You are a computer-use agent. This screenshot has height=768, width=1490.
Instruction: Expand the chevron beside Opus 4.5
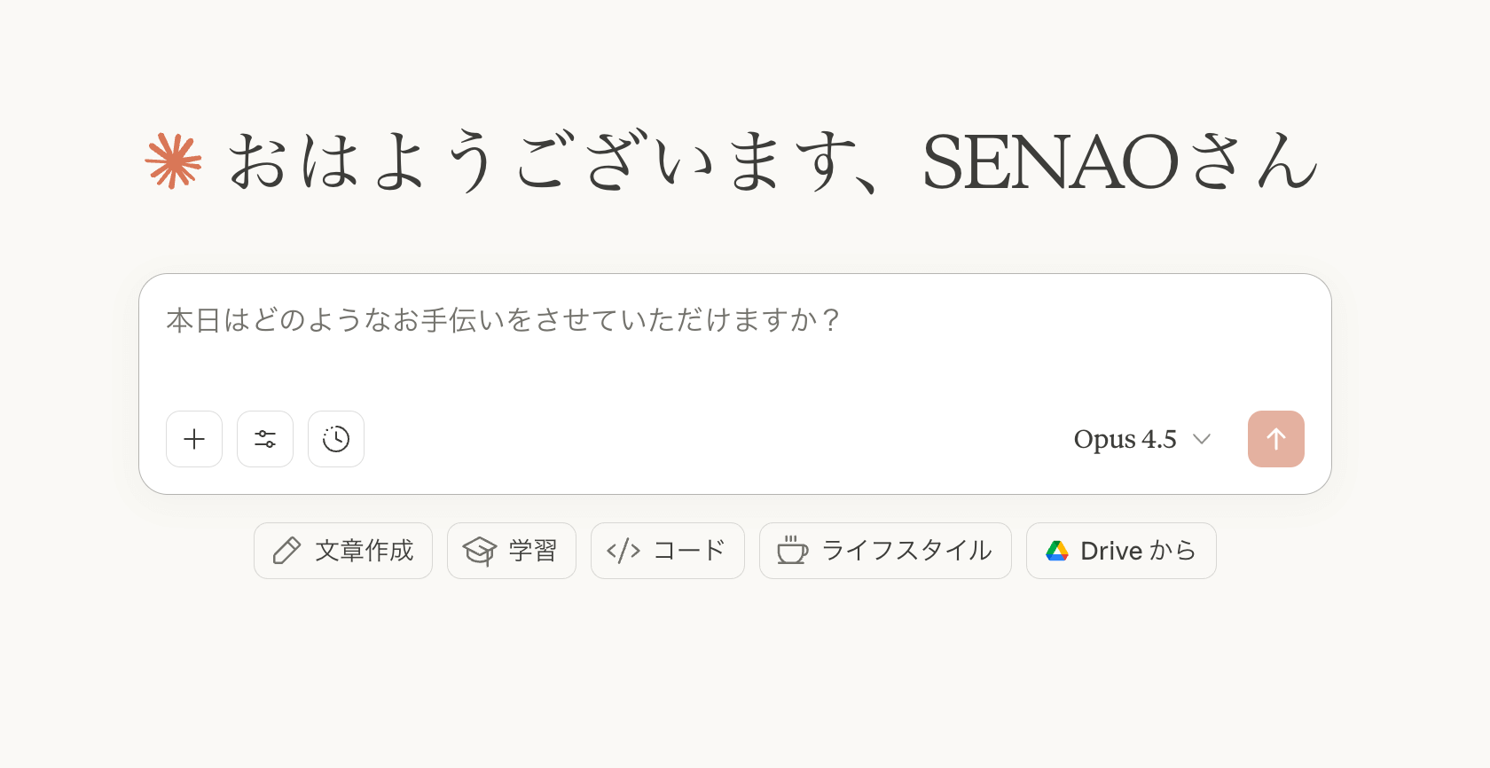click(1202, 439)
